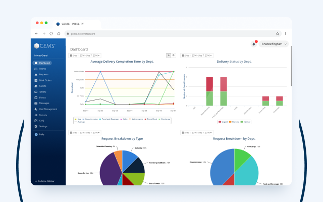Click Collapse Sidebar at the bottom

(x=44, y=181)
